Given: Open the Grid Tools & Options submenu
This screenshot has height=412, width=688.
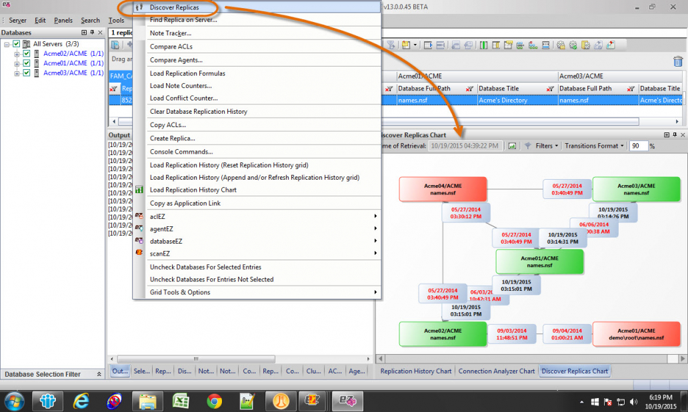Looking at the screenshot, I should (x=257, y=292).
